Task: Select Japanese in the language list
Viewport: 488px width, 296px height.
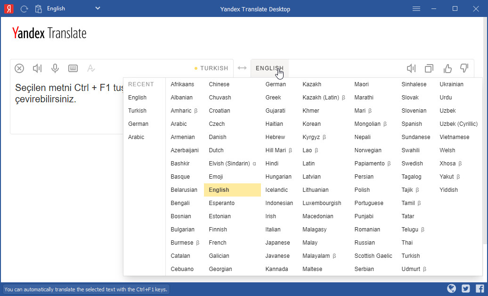Action: pyautogui.click(x=277, y=242)
